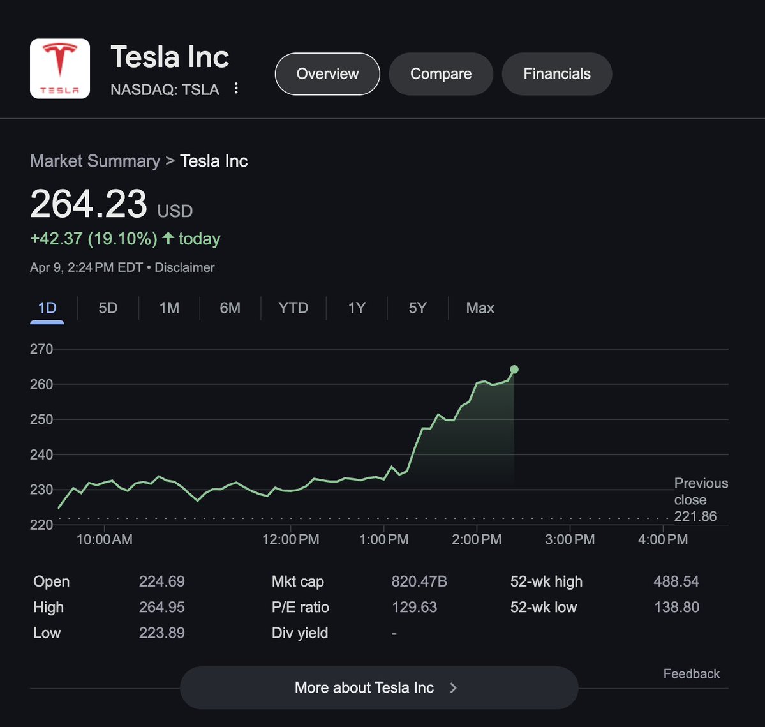This screenshot has height=727, width=765.
Task: Show the 1M chart range
Action: click(x=169, y=308)
